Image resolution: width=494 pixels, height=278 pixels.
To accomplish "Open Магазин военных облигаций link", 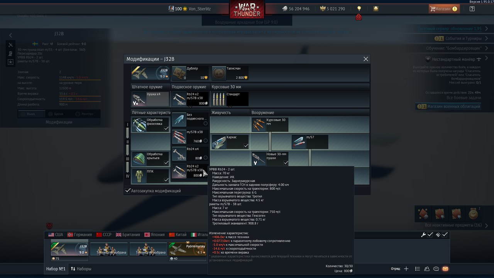I will point(448,107).
